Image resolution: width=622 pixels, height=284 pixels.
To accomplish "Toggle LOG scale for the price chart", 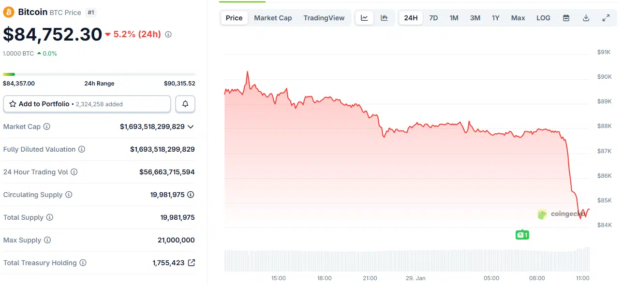I will (543, 17).
